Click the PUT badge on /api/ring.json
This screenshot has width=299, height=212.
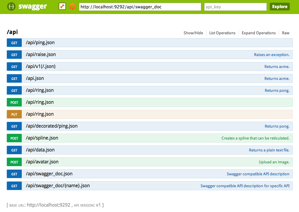[14, 114]
